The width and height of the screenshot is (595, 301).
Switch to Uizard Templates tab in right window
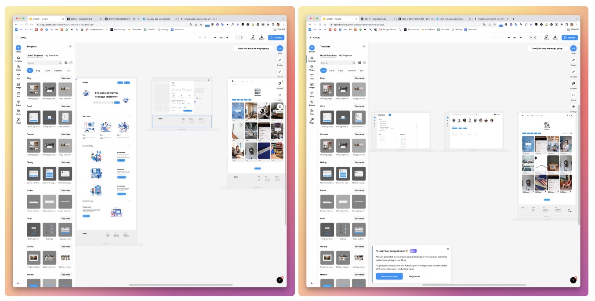[x=329, y=55]
